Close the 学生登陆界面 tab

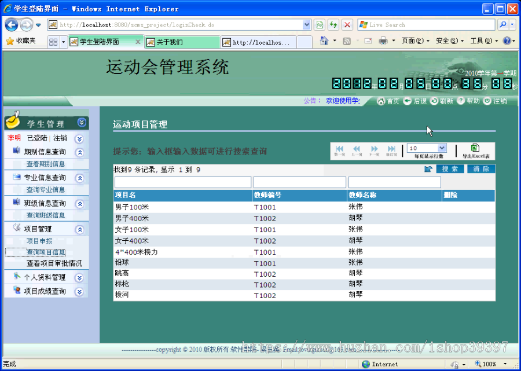(138, 42)
